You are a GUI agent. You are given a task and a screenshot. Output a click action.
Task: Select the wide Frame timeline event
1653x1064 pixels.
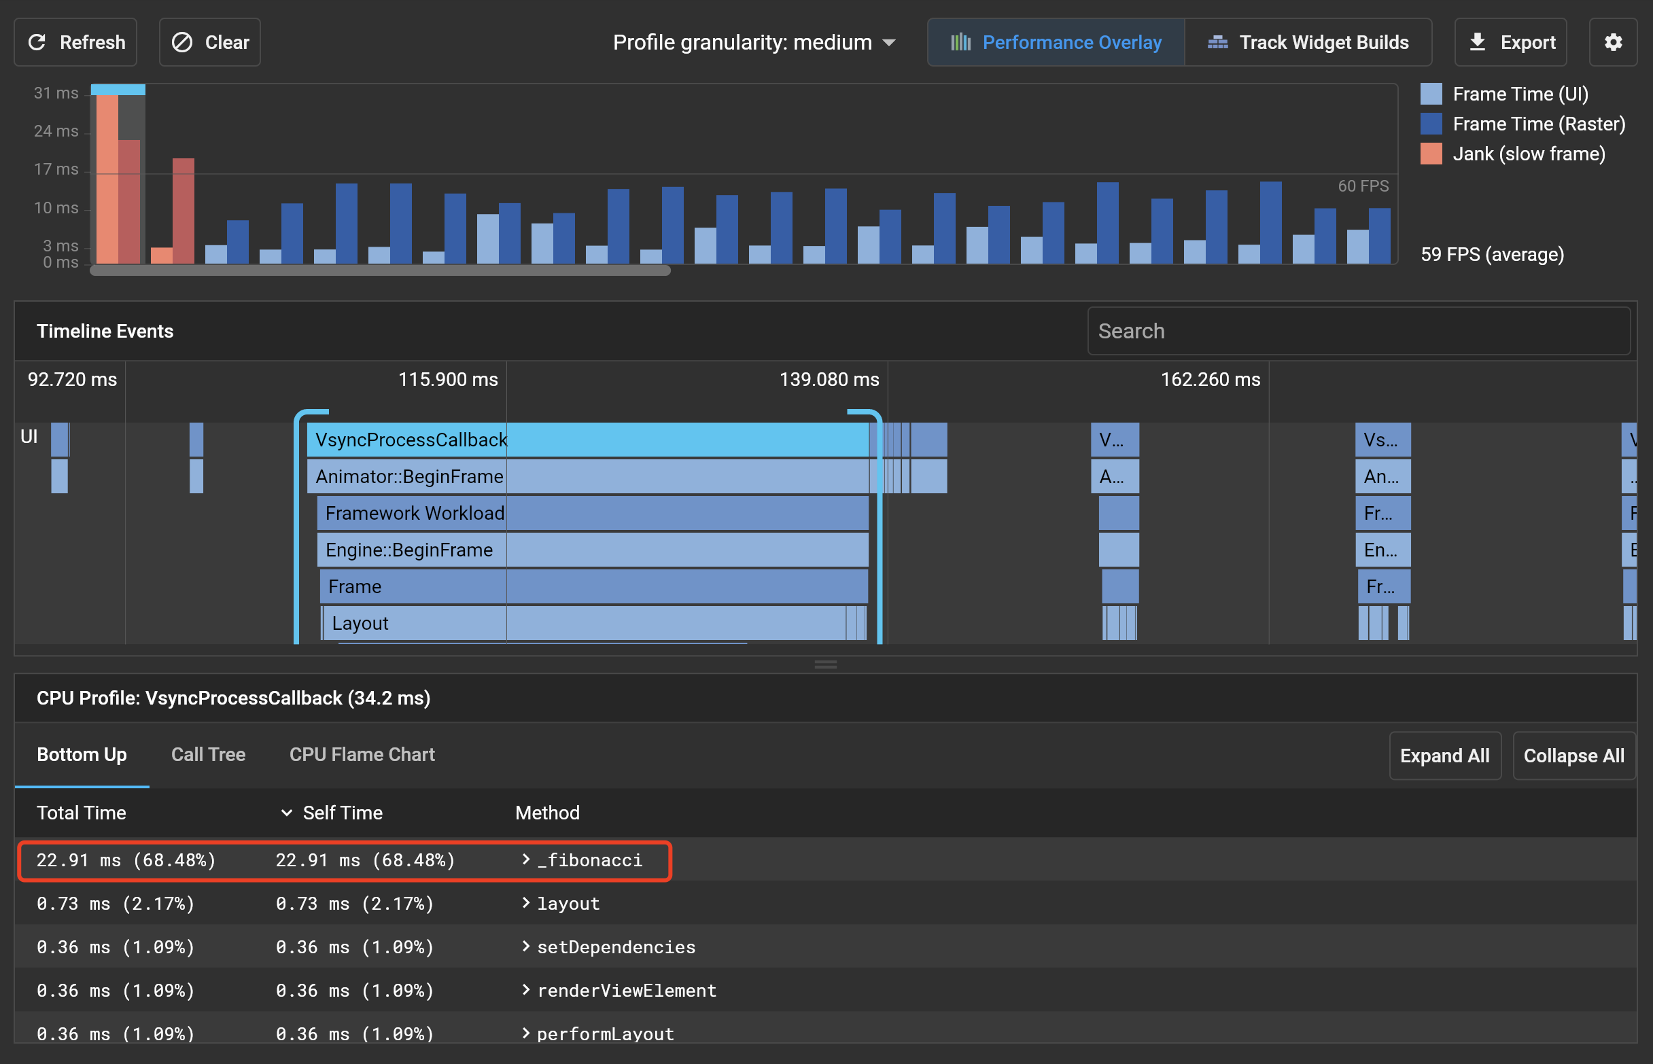click(x=594, y=586)
